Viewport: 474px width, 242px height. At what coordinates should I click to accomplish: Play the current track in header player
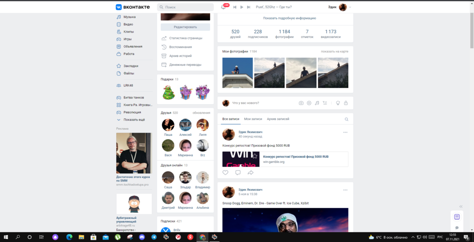pos(242,7)
